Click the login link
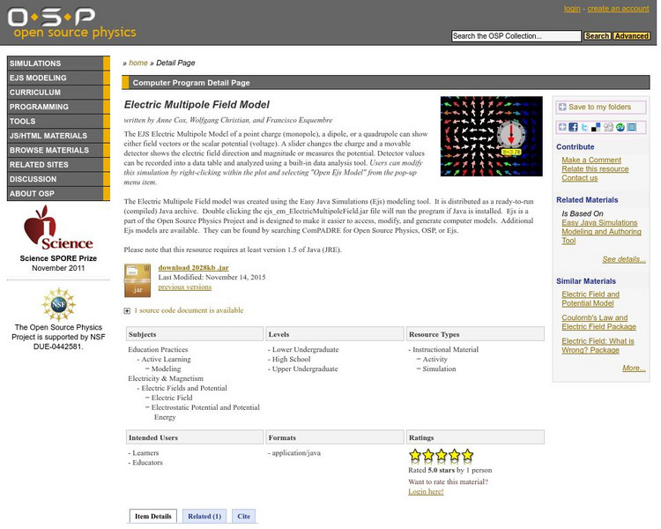 (572, 9)
